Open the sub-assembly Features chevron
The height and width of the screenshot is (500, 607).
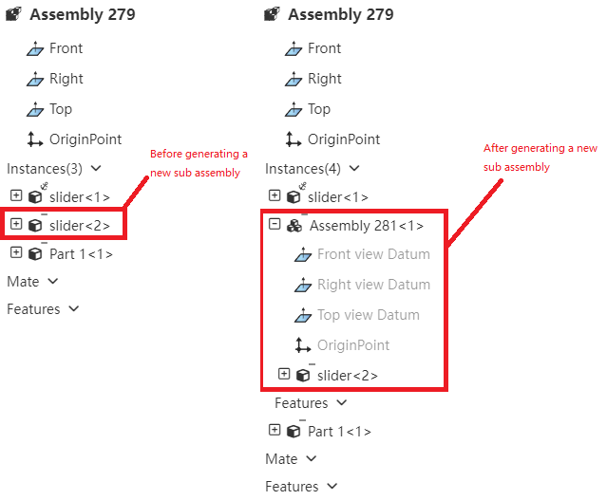pyautogui.click(x=341, y=402)
